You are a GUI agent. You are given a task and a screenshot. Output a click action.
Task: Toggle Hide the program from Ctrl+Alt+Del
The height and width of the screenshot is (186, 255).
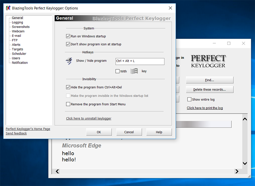click(68, 87)
